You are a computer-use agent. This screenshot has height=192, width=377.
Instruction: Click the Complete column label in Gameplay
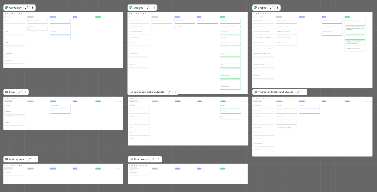pos(98,17)
